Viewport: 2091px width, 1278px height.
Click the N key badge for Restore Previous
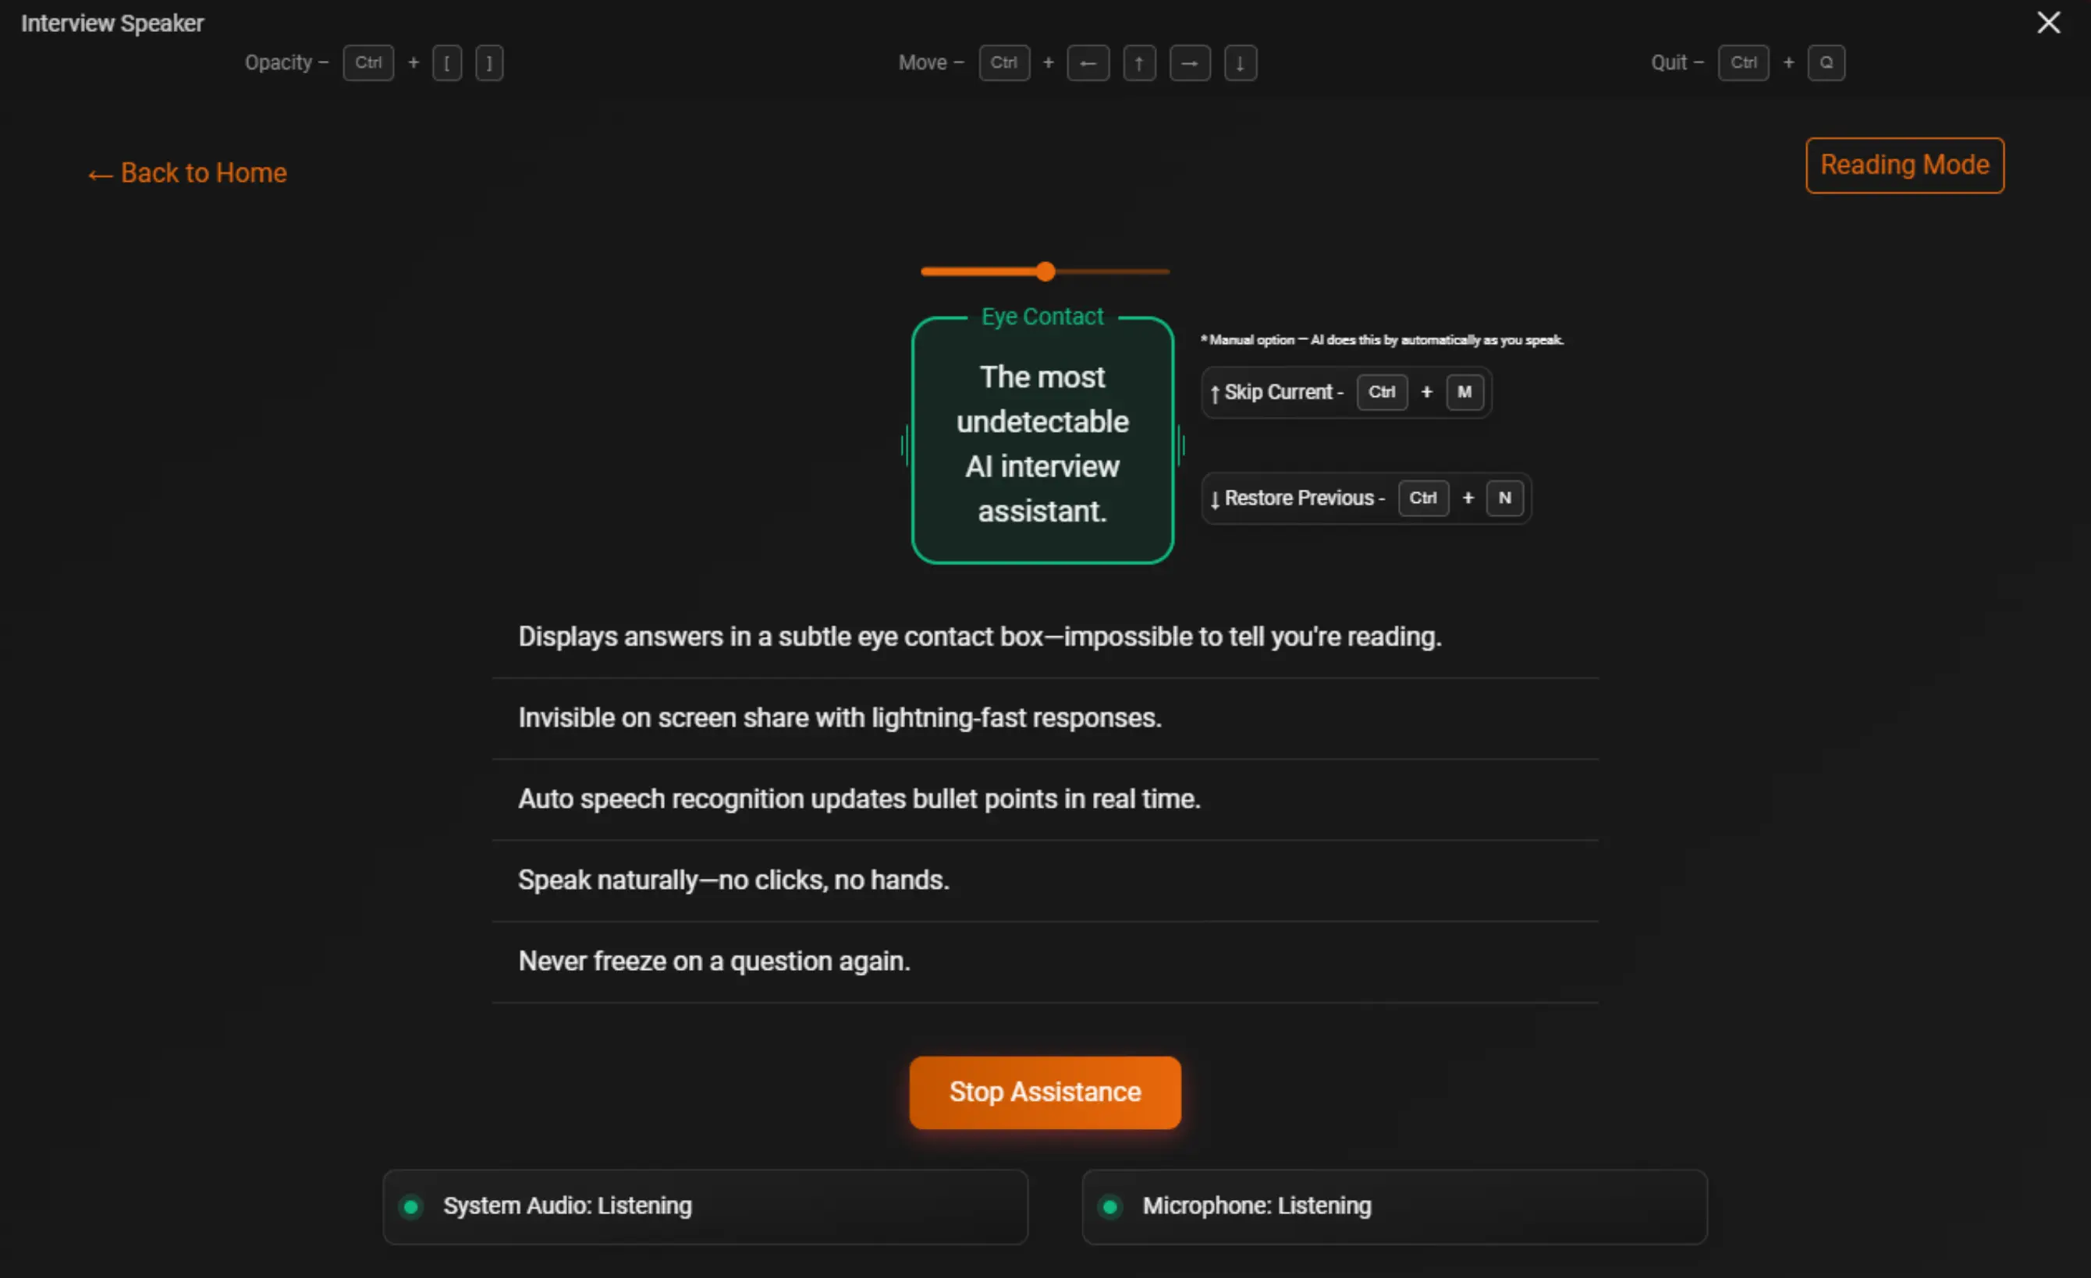(x=1504, y=497)
